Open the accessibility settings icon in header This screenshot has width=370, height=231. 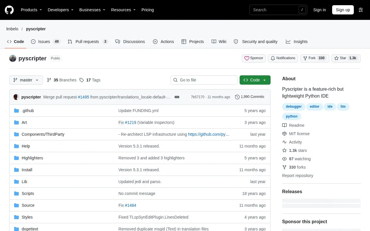click(361, 10)
